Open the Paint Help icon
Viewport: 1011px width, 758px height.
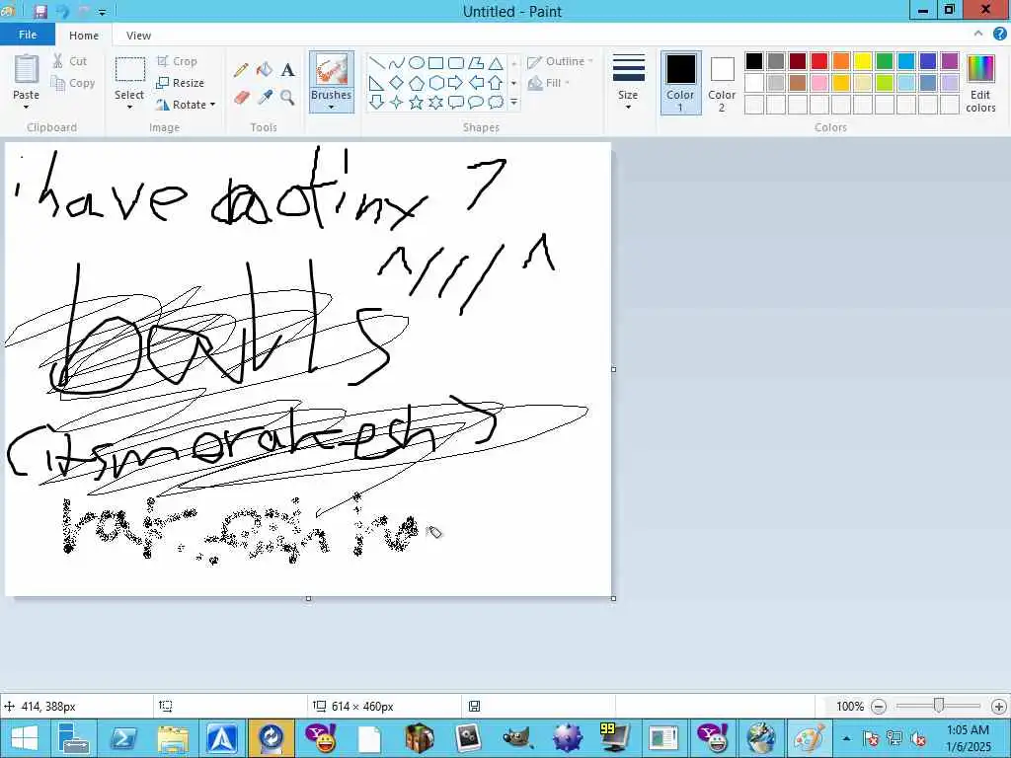coord(999,35)
